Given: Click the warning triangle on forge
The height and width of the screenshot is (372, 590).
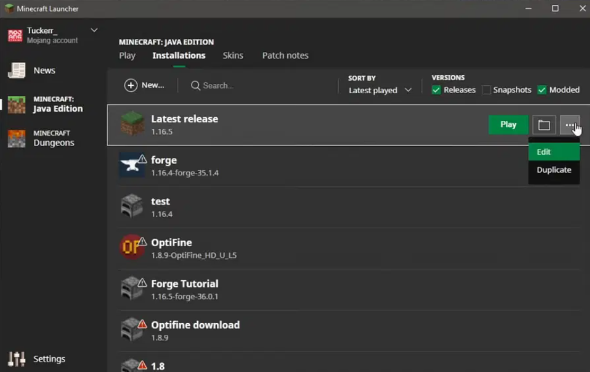Looking at the screenshot, I should (142, 159).
